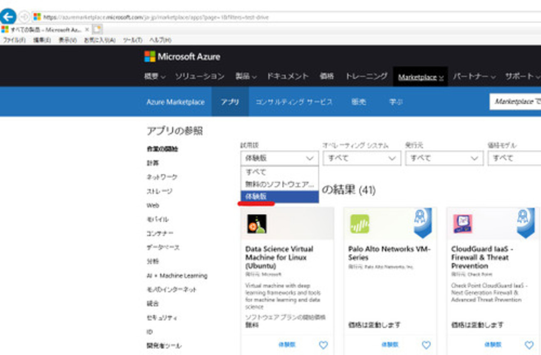This screenshot has width=541, height=355.
Task: Click in the Marketplace search field
Action: (515, 102)
